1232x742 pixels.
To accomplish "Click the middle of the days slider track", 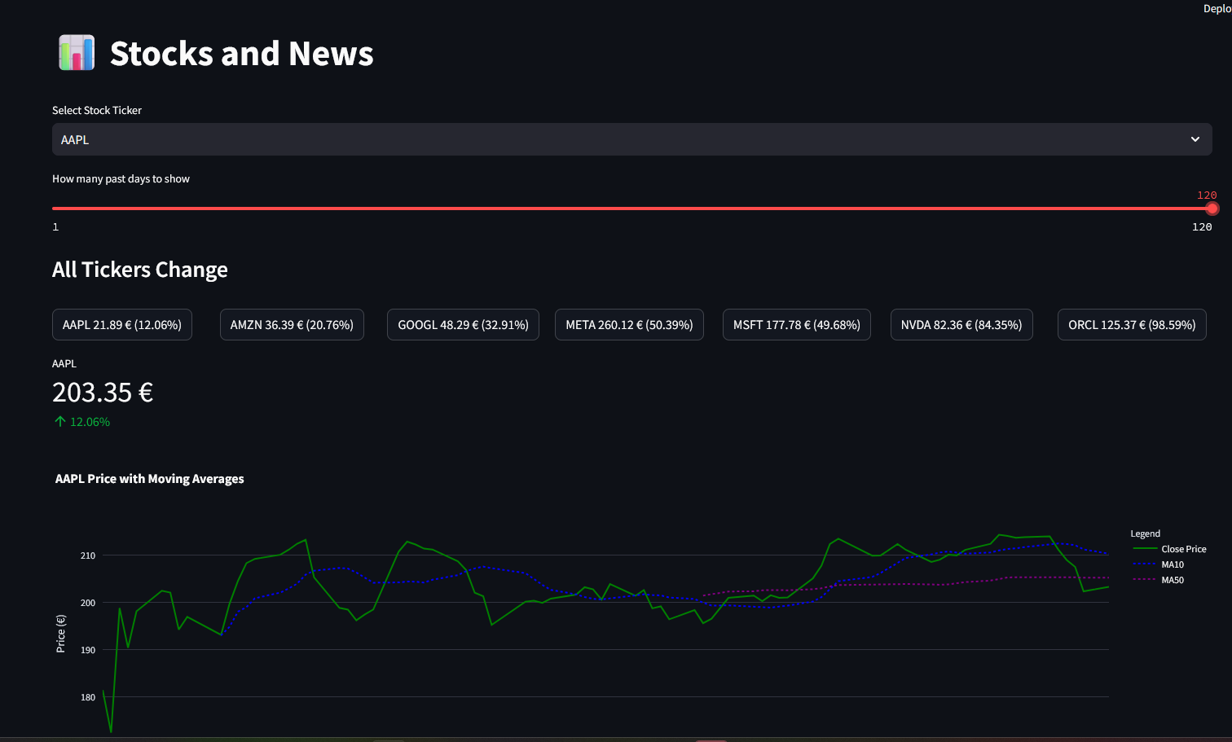I will pos(631,209).
